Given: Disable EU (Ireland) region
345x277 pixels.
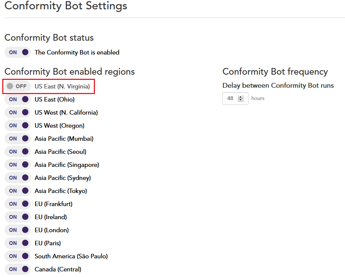Looking at the screenshot, I should [x=18, y=217].
